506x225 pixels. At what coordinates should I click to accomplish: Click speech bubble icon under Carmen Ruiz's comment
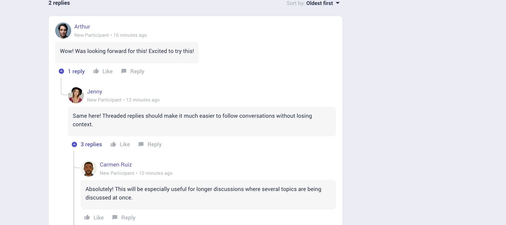click(115, 217)
